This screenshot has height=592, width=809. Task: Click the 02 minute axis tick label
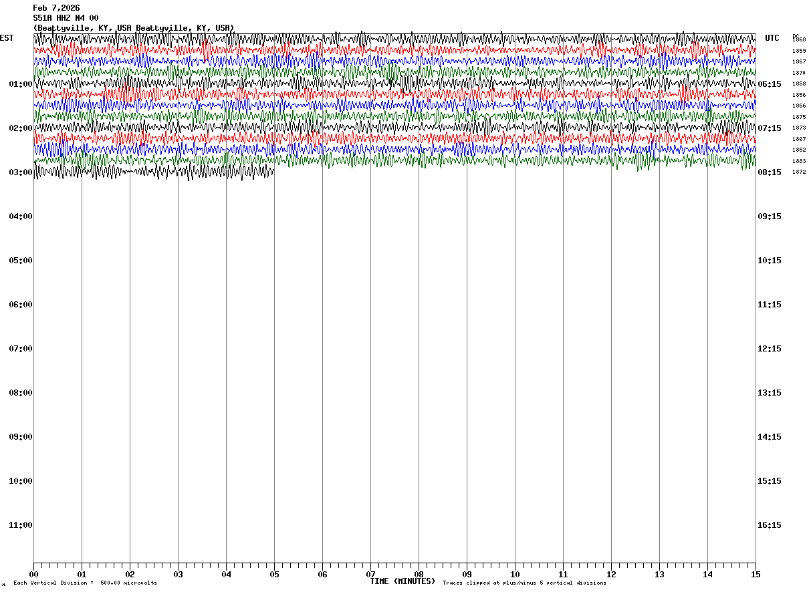(130, 575)
